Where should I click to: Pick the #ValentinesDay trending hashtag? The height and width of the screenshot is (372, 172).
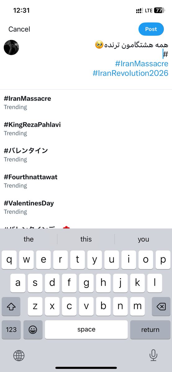pos(86,207)
